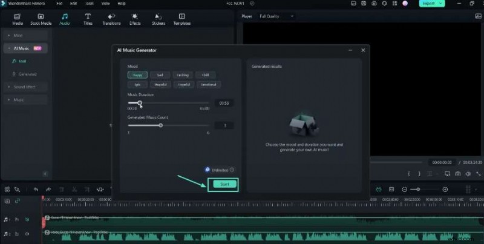
Task: Click the fullscreen expand icon in player
Action: click(x=479, y=174)
